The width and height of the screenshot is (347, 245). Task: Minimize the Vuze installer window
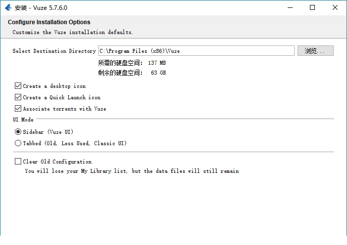289,7
